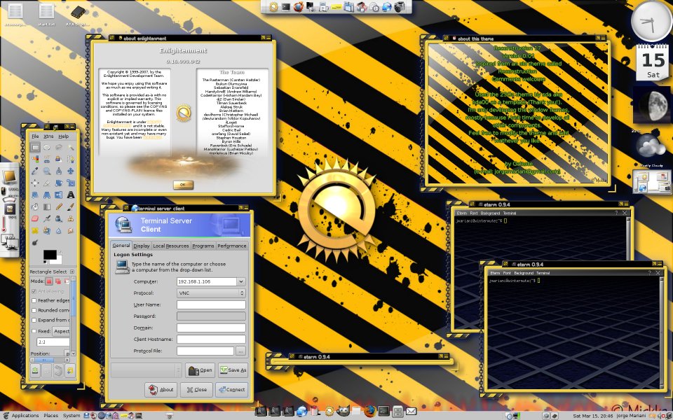Click the black foreground color swatch
The width and height of the screenshot is (673, 420).
[50, 255]
